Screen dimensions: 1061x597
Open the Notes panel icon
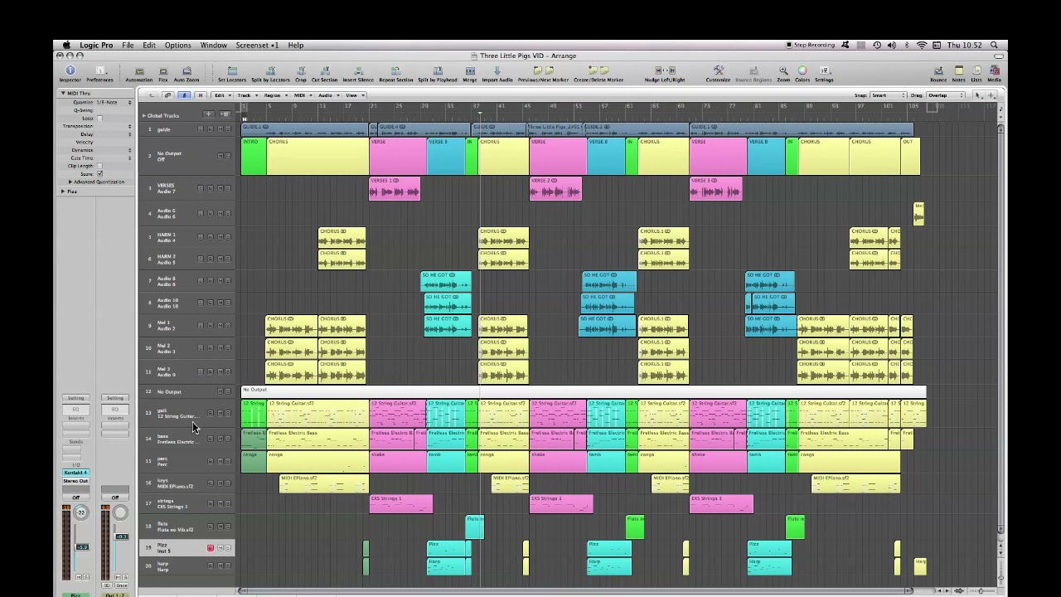pos(959,71)
